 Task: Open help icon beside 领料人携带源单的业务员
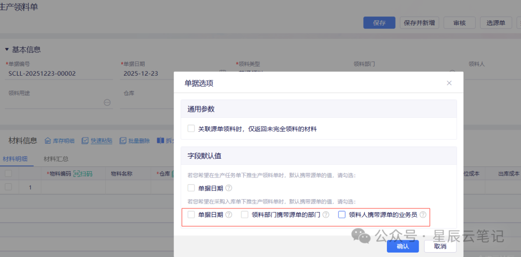(x=423, y=215)
